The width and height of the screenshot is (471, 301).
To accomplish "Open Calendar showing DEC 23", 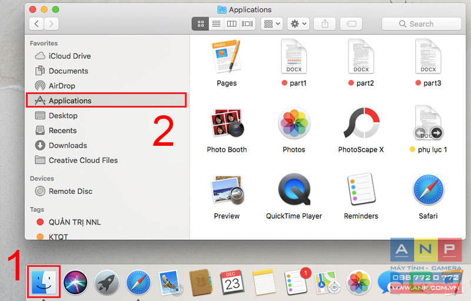I will tap(232, 282).
